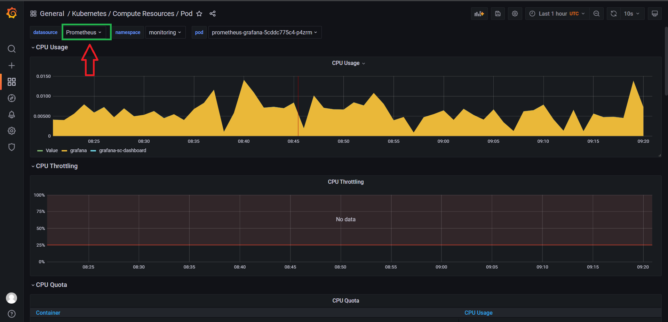Click the CPU Quota panel title
The width and height of the screenshot is (668, 322).
point(345,301)
